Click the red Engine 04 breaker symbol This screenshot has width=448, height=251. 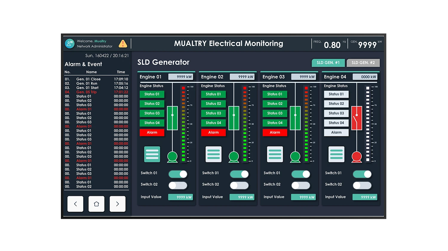357,118
